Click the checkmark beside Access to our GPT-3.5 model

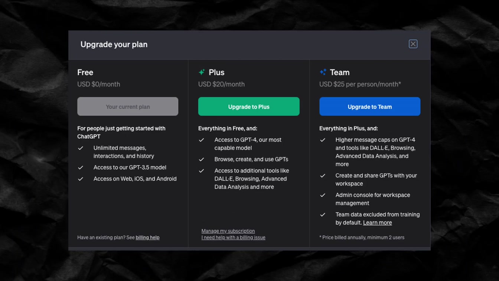pyautogui.click(x=81, y=168)
